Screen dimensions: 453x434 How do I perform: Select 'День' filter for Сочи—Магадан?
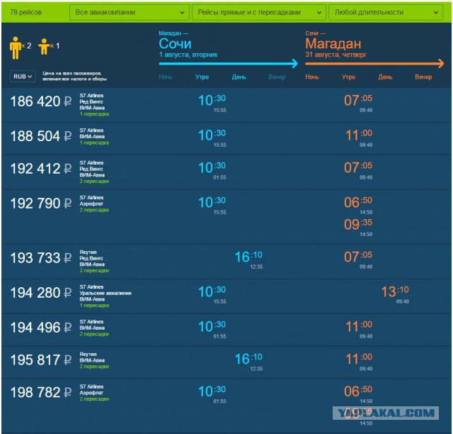[385, 77]
